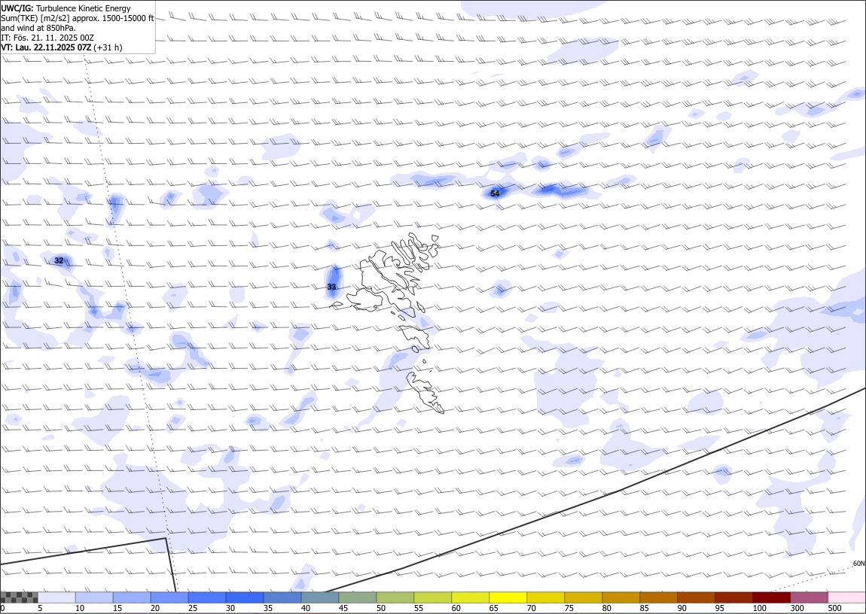Click 'UWC/IG: Turbulence Kinetic Energy' title

pos(66,8)
